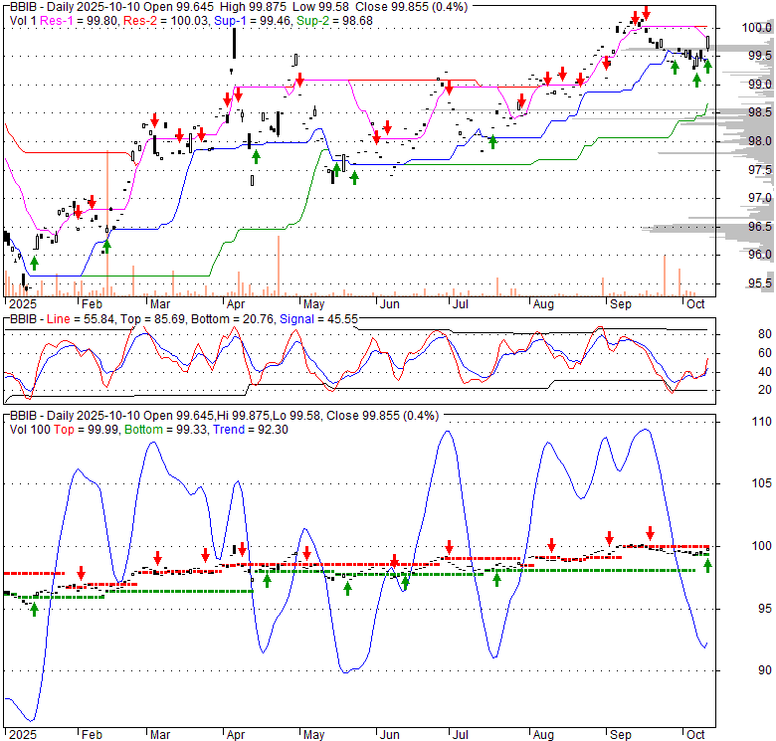Select the green up arrow in April on price chart
The width and height of the screenshot is (776, 741).
point(256,155)
